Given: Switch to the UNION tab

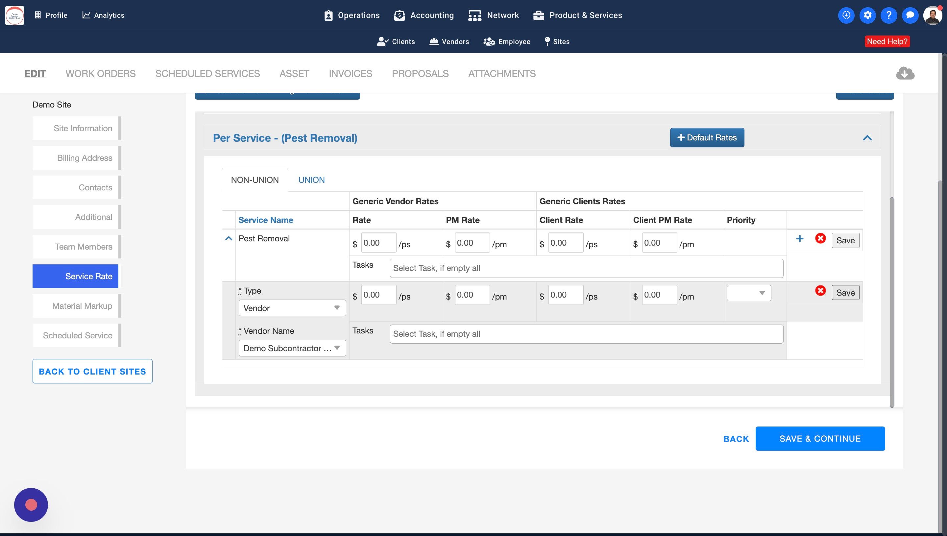Looking at the screenshot, I should tap(311, 180).
